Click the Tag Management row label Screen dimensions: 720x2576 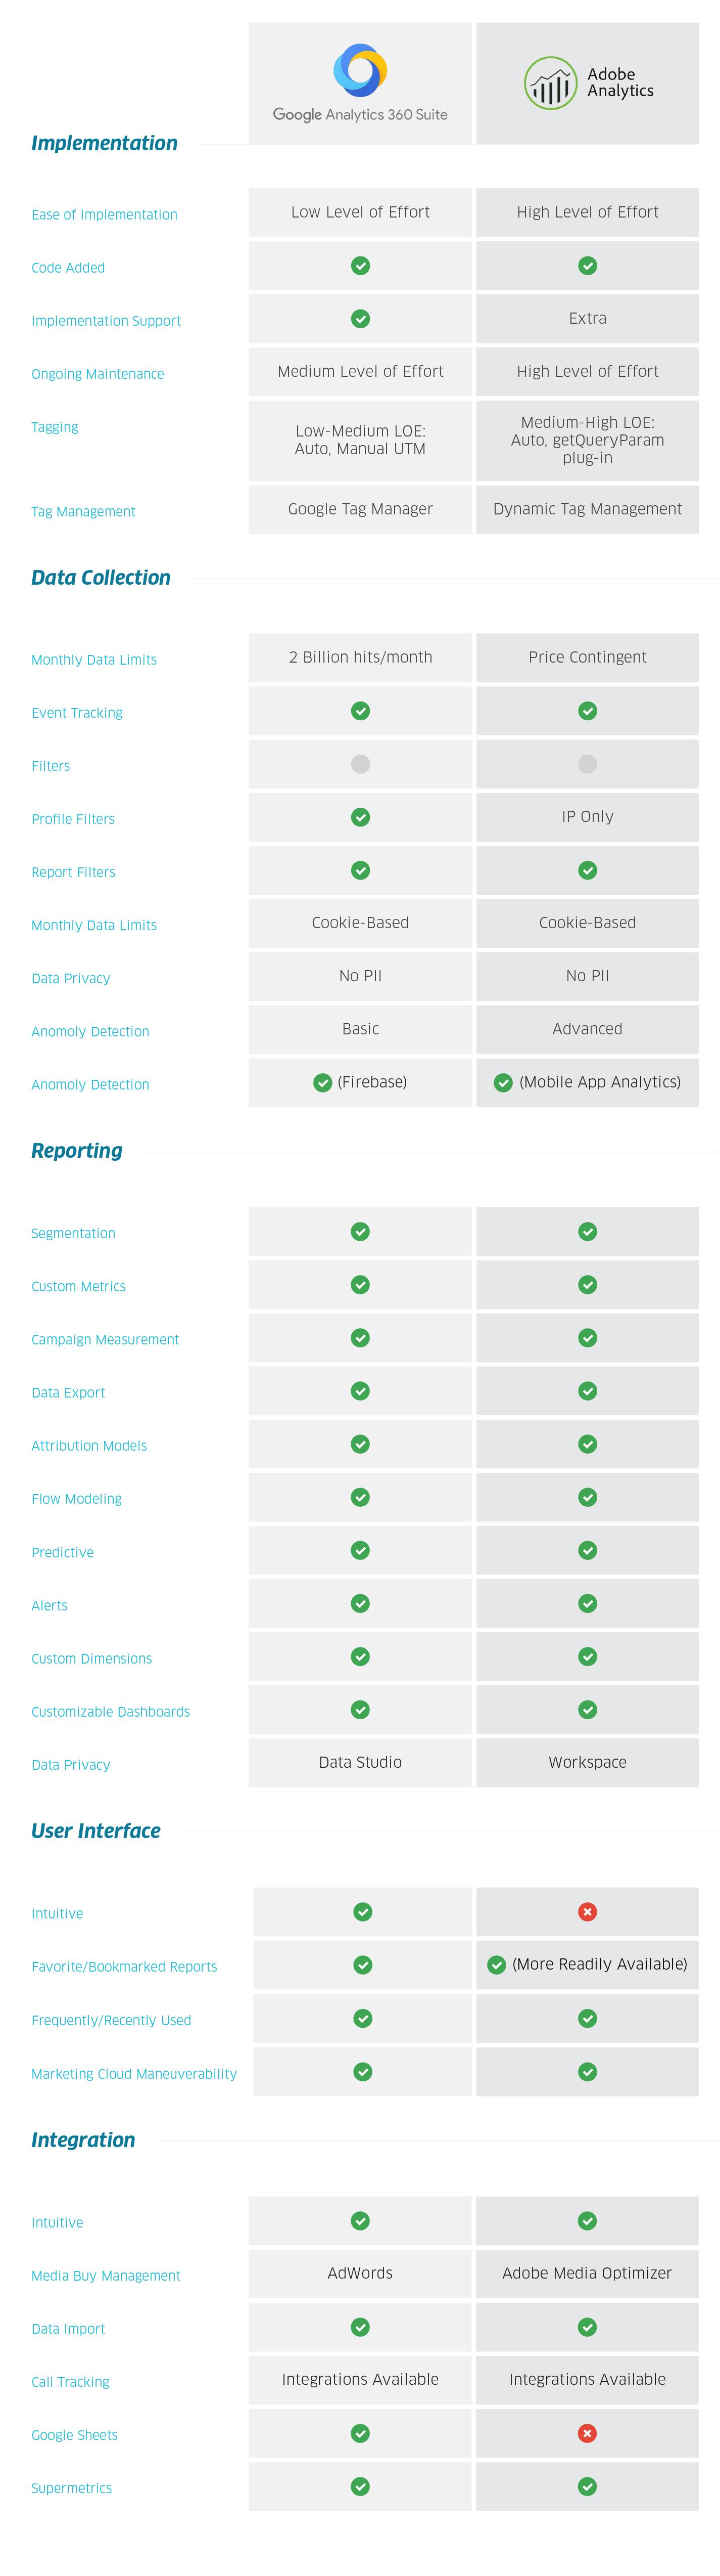coord(83,511)
